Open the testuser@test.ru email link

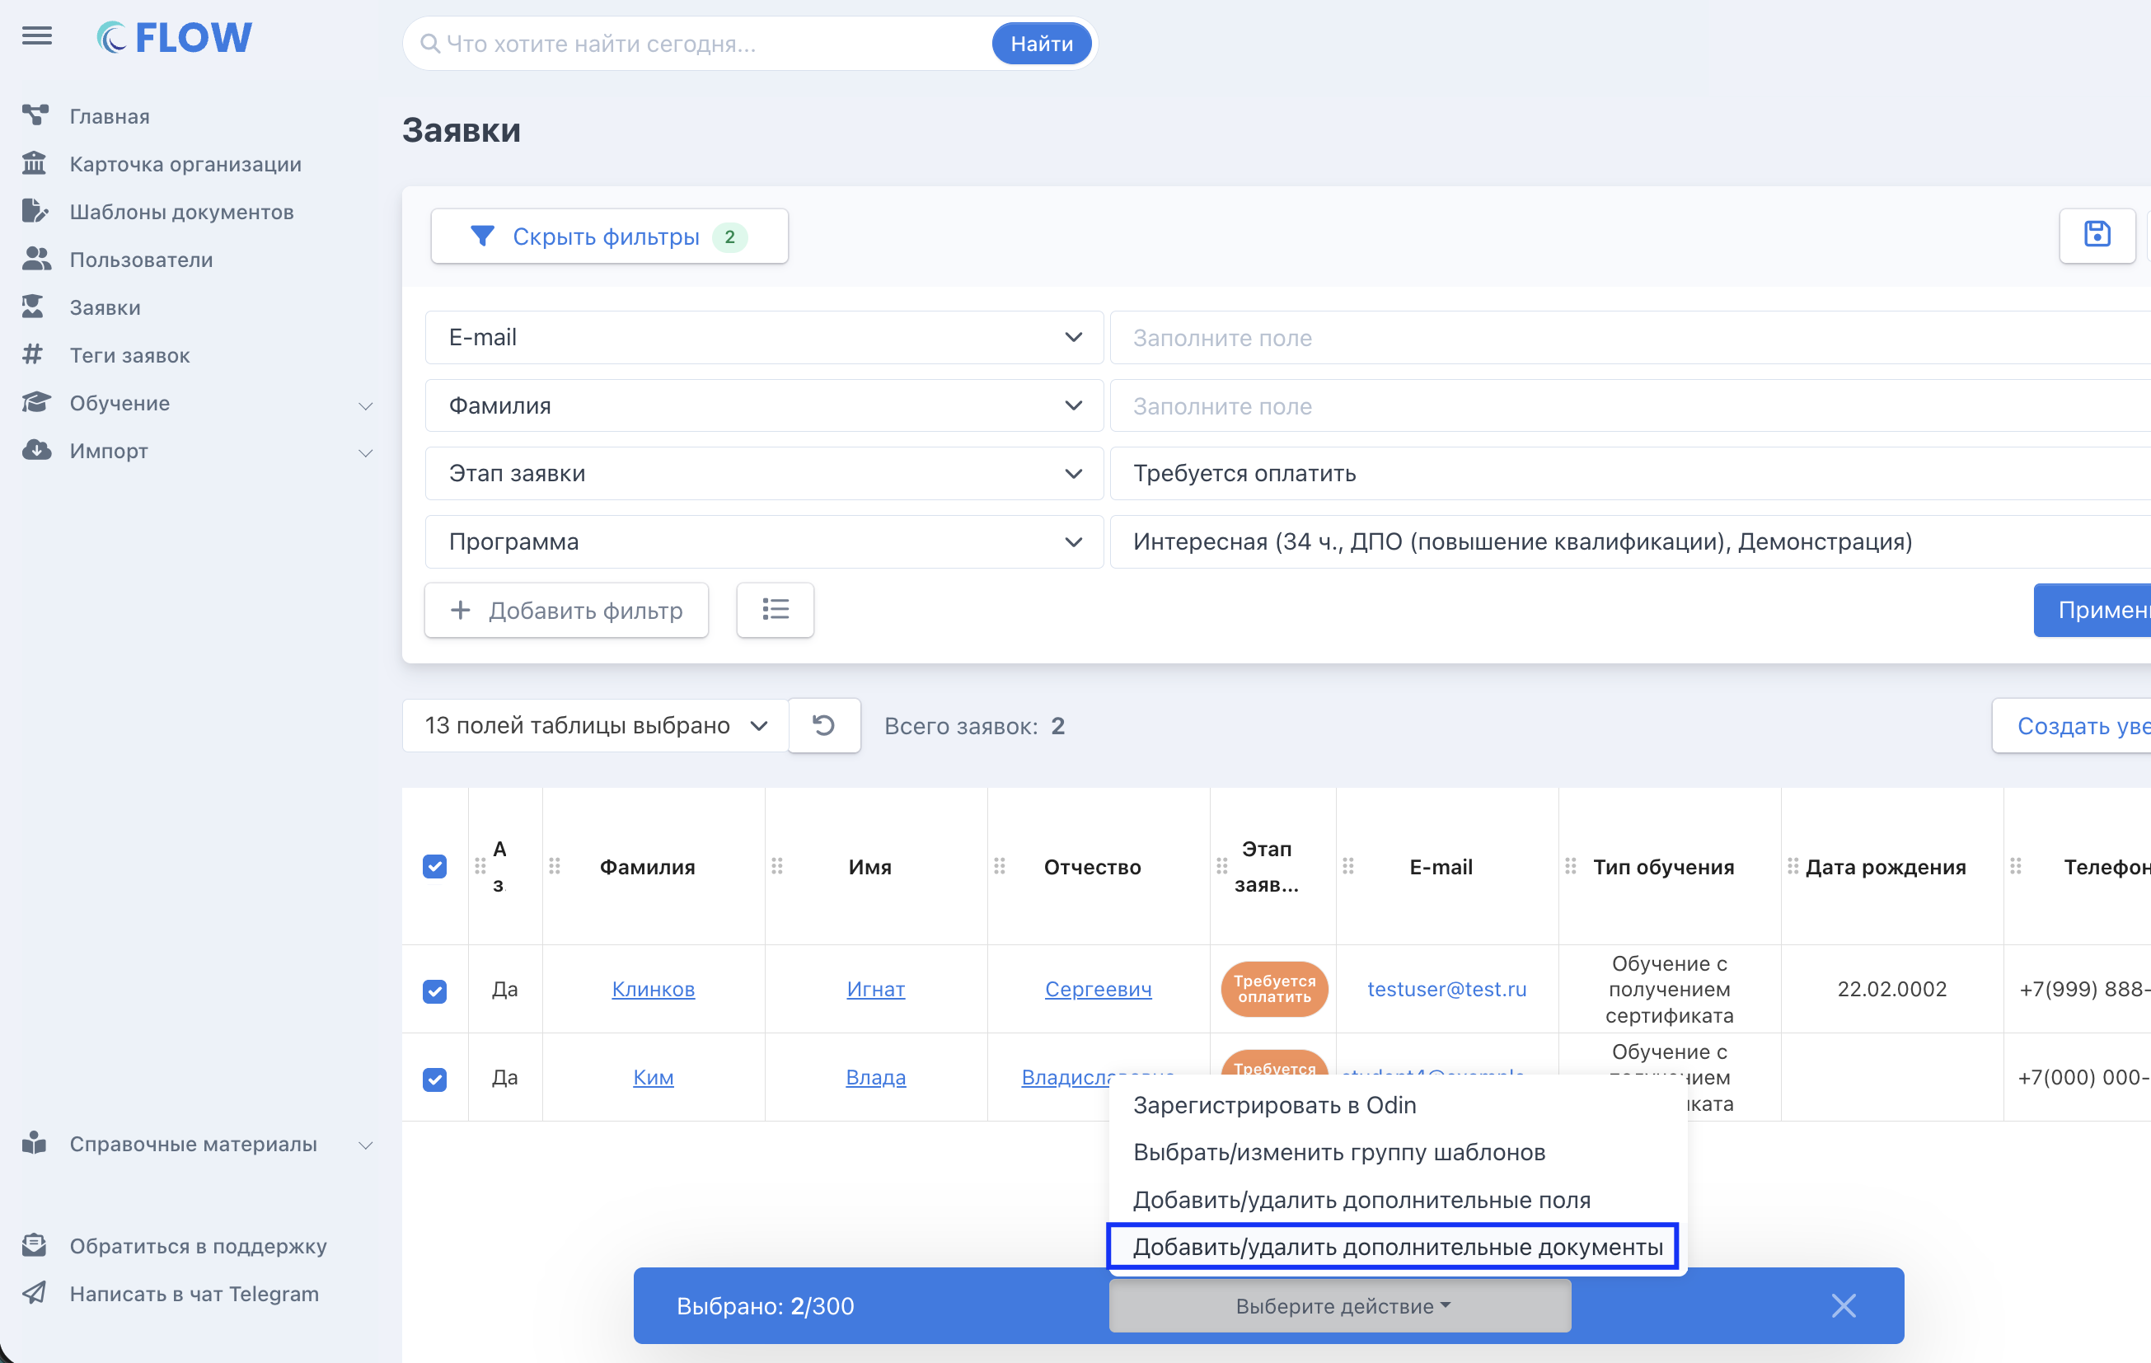1446,989
